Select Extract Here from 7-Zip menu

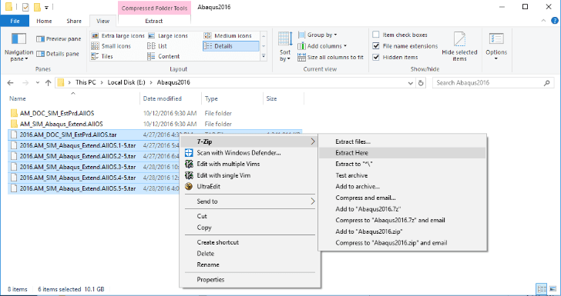pyautogui.click(x=402, y=153)
